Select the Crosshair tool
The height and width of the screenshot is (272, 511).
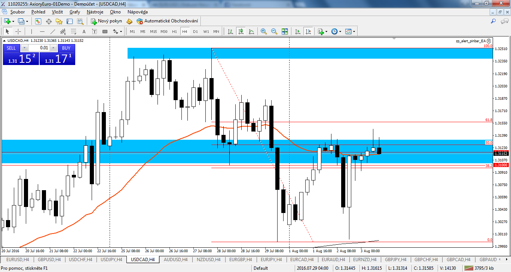pyautogui.click(x=18, y=31)
